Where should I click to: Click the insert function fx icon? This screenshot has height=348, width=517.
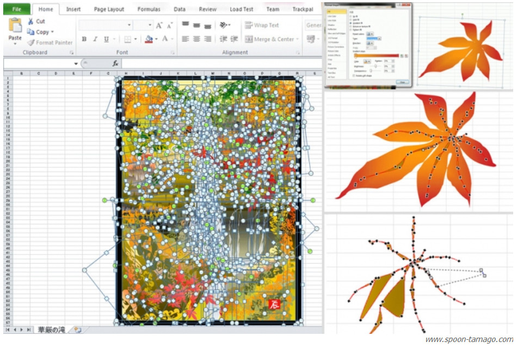pos(115,63)
